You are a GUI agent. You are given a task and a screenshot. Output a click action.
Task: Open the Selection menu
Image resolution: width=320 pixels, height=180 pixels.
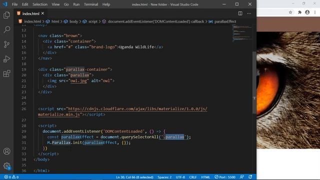(x=40, y=4)
